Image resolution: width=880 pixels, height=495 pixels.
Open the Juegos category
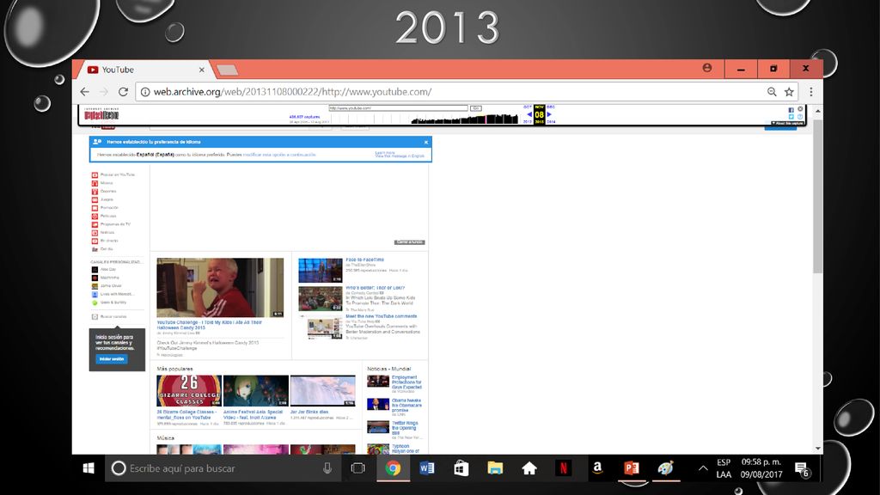[x=103, y=199]
